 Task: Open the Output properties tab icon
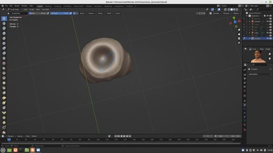point(244,79)
